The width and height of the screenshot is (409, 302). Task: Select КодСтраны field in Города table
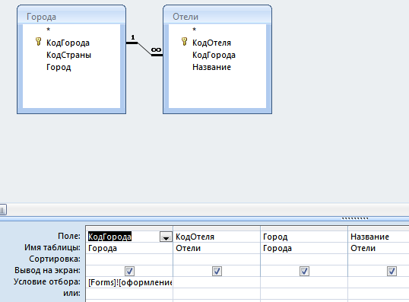point(68,55)
